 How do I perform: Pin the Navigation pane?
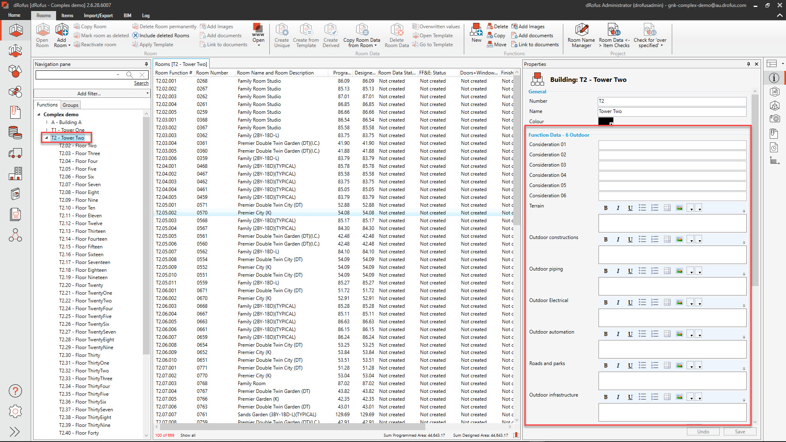(x=146, y=64)
